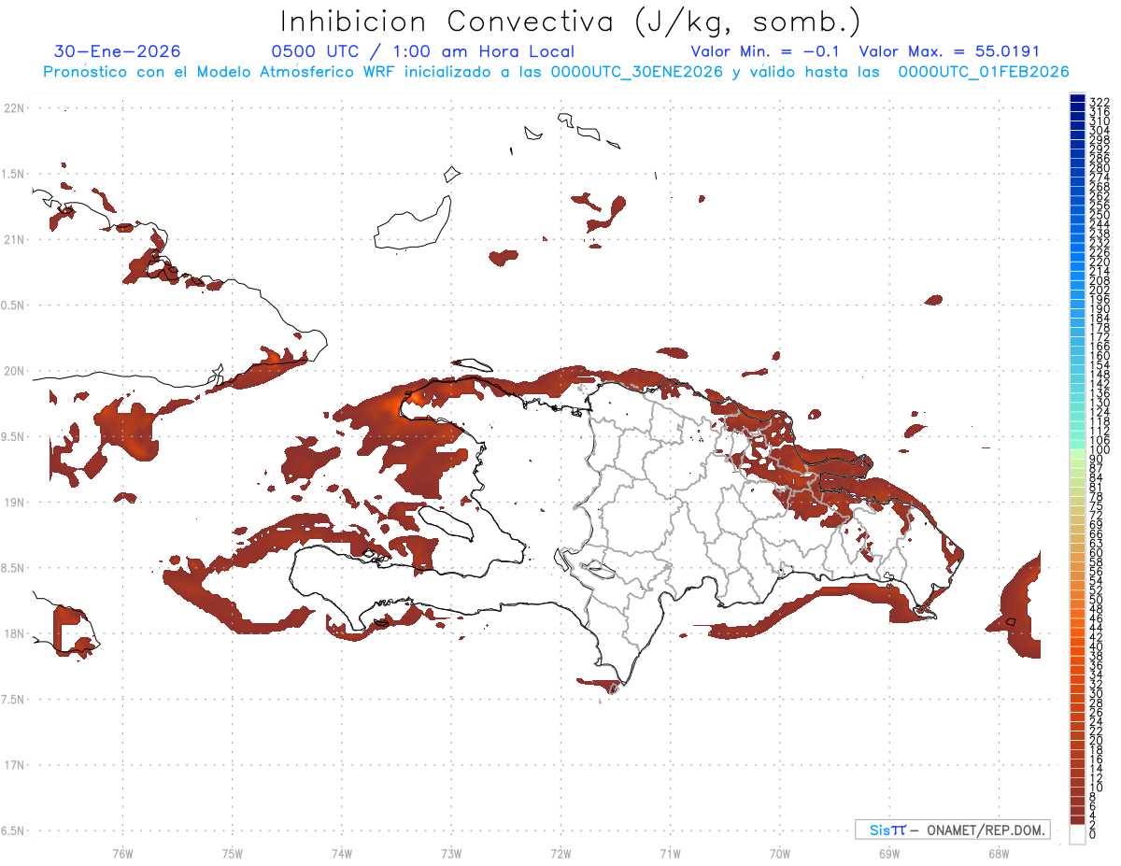Click the "0" color scale label
1121x866 pixels.
pos(1094,835)
